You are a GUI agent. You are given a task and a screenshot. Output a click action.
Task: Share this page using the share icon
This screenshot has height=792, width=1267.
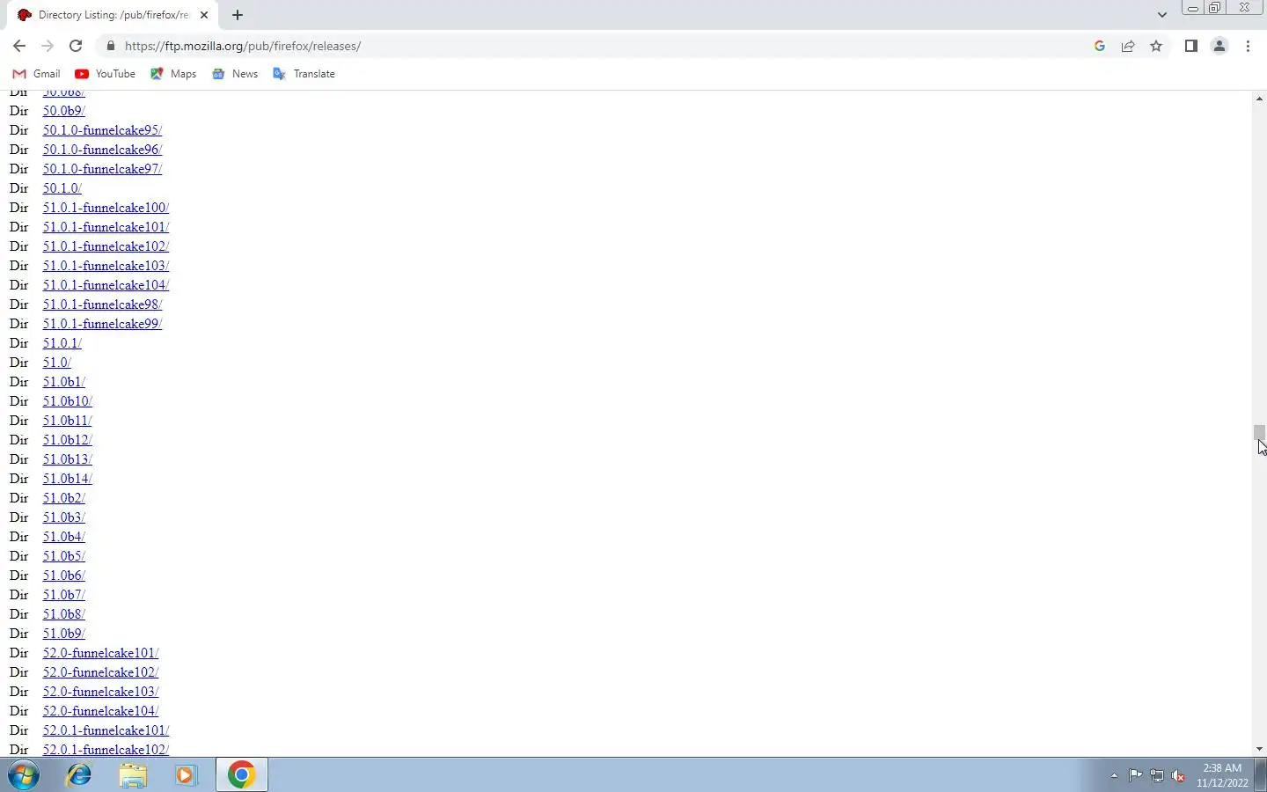click(1128, 46)
